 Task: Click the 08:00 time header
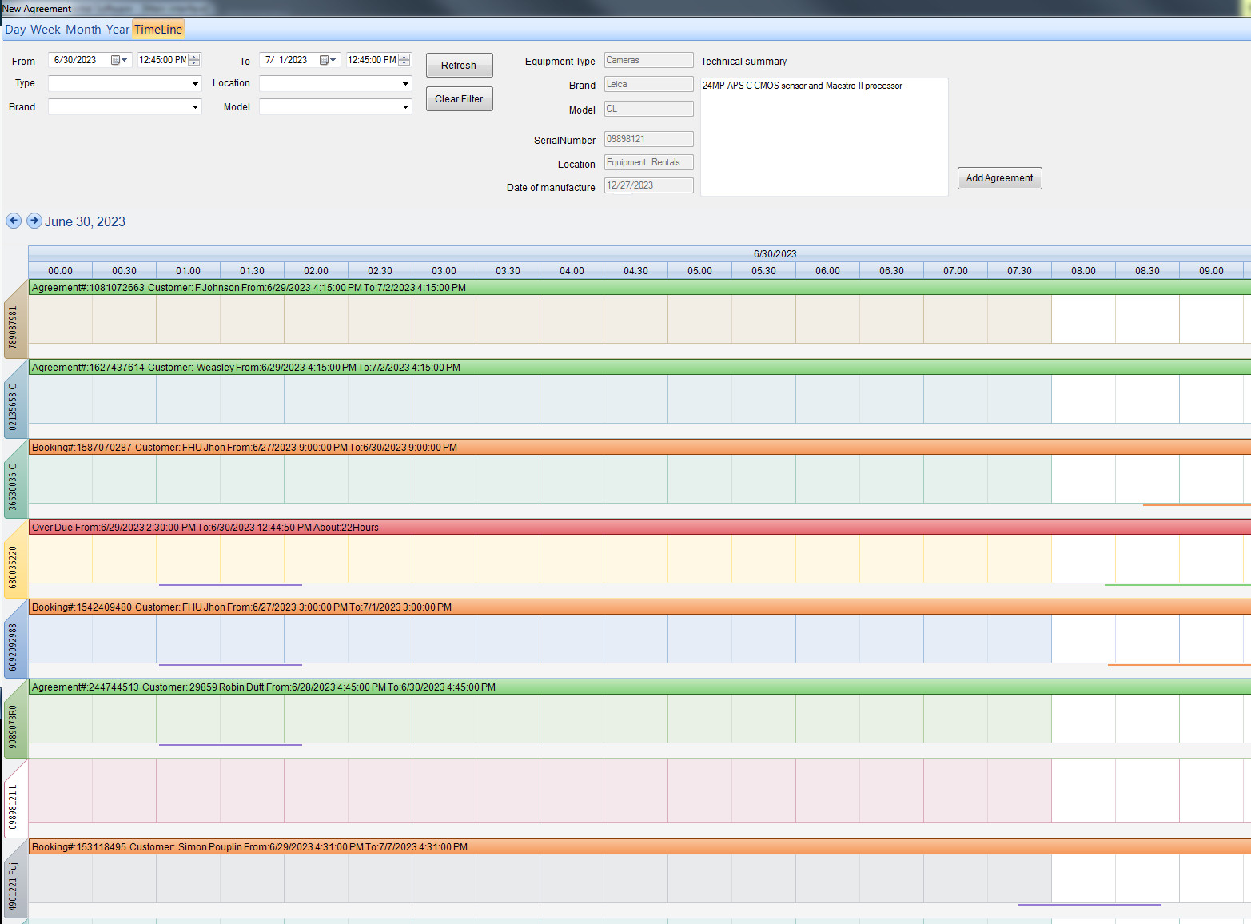1084,271
